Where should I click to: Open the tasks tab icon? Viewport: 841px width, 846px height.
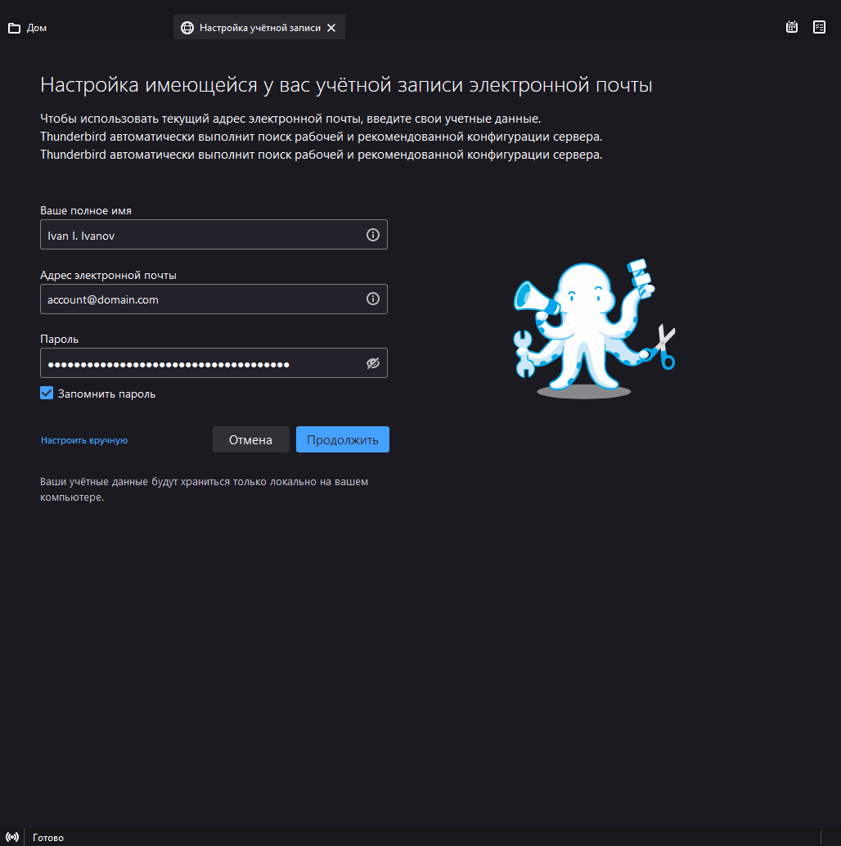(x=819, y=27)
